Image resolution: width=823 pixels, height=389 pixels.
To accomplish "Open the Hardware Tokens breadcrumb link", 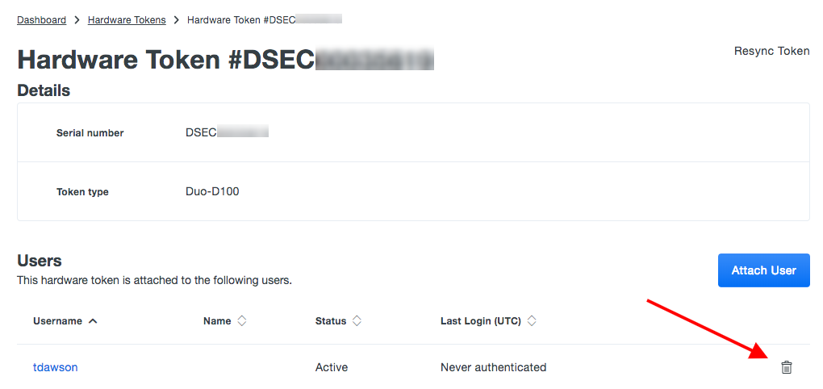I will [127, 20].
